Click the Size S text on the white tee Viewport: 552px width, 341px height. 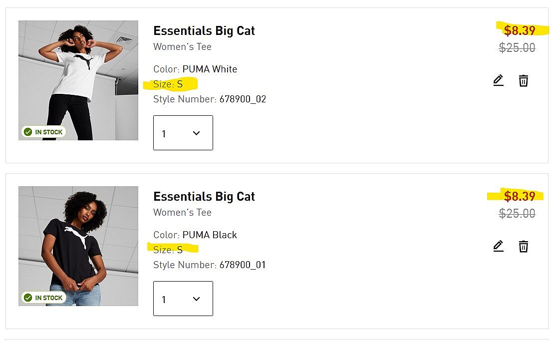pos(168,84)
